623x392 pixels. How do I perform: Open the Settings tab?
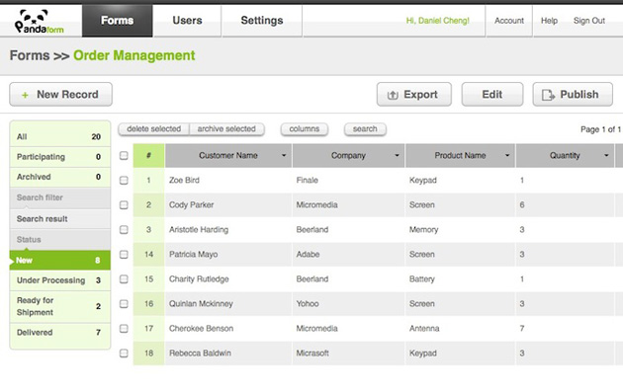262,21
